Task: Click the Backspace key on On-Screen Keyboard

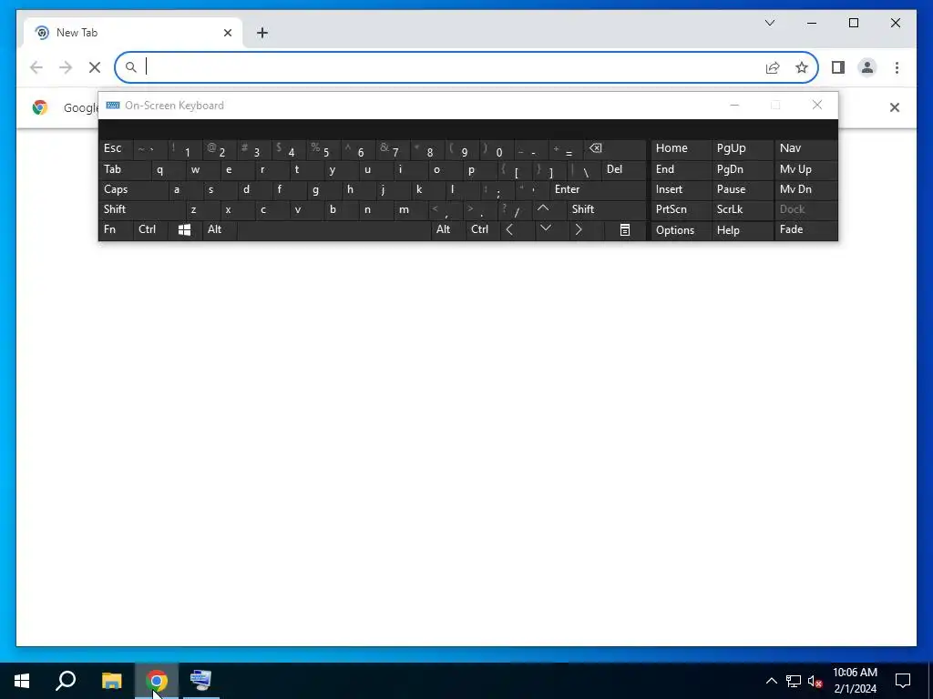Action: (x=615, y=149)
